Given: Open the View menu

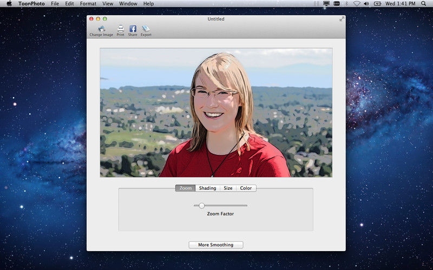Looking at the screenshot, I should point(108,4).
